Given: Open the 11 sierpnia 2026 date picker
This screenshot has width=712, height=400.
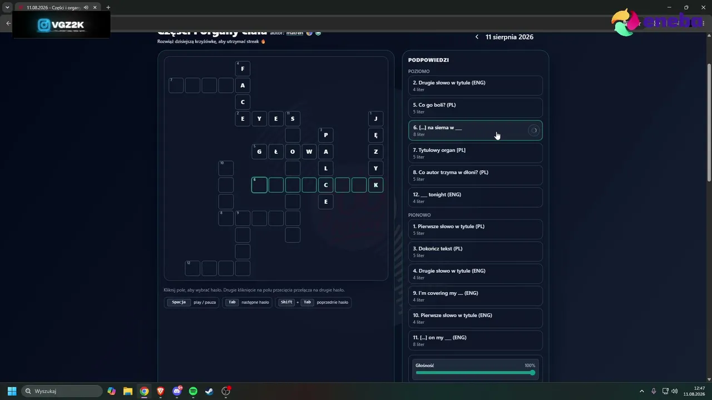Looking at the screenshot, I should point(510,37).
